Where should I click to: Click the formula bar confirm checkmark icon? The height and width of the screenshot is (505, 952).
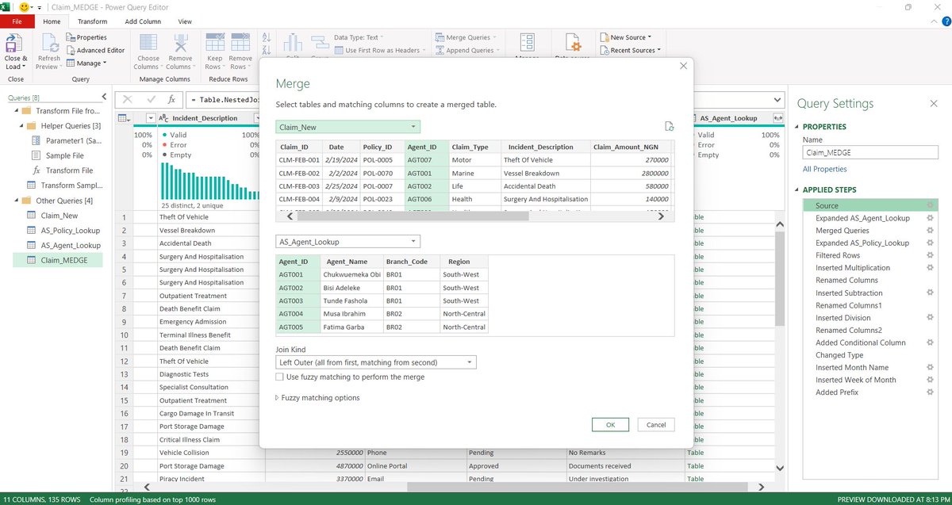(x=150, y=100)
